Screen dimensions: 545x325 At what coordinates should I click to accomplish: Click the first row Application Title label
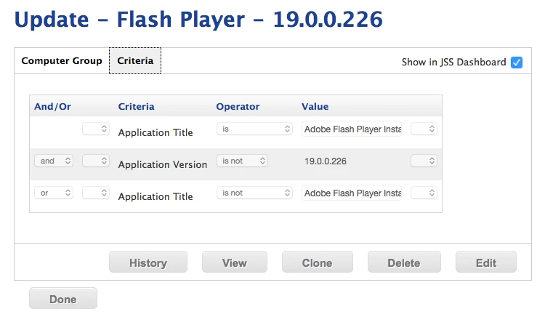click(156, 132)
